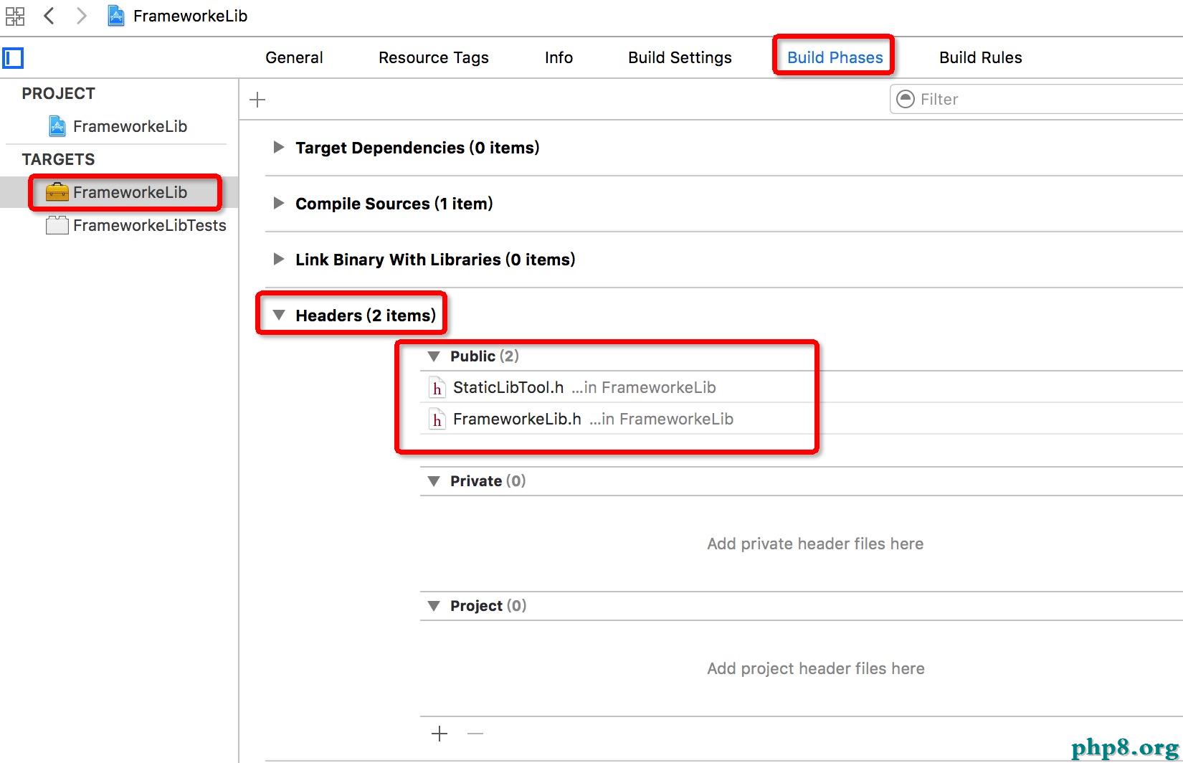Go back with the left chevron
The image size is (1183, 763).
coord(49,16)
